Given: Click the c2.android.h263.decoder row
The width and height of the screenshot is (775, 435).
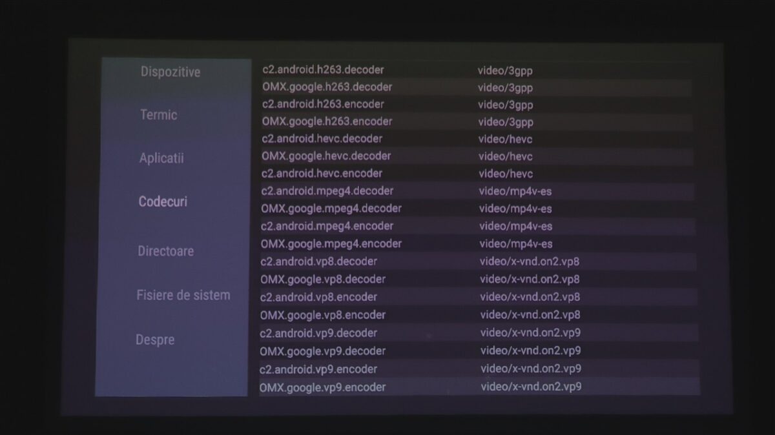Looking at the screenshot, I should tap(323, 70).
